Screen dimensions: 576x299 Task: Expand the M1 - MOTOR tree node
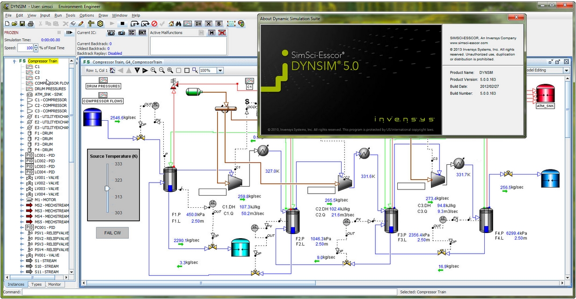(22, 200)
